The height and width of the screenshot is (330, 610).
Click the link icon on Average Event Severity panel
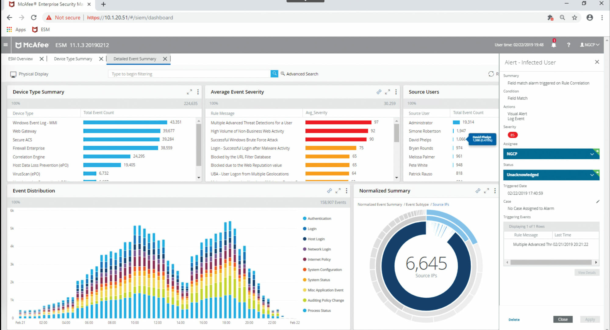click(x=379, y=92)
